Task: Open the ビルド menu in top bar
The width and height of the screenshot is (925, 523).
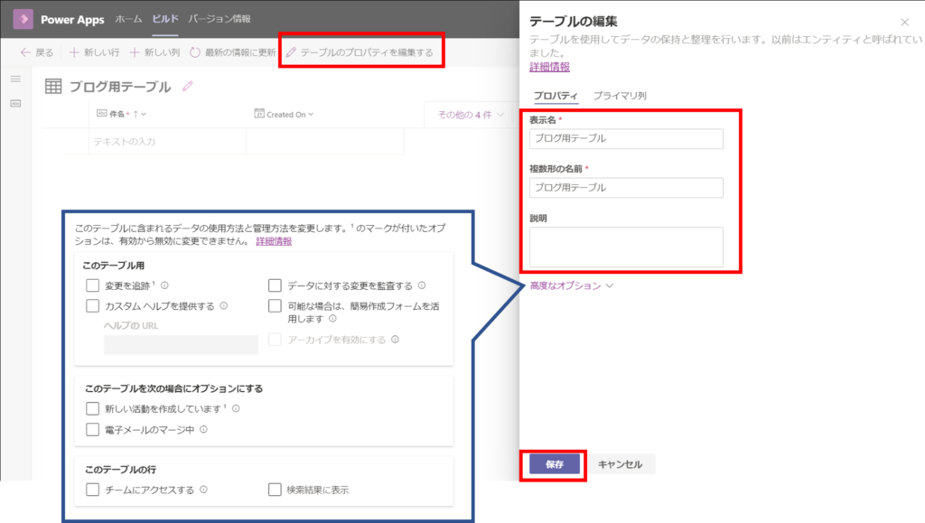Action: point(165,19)
